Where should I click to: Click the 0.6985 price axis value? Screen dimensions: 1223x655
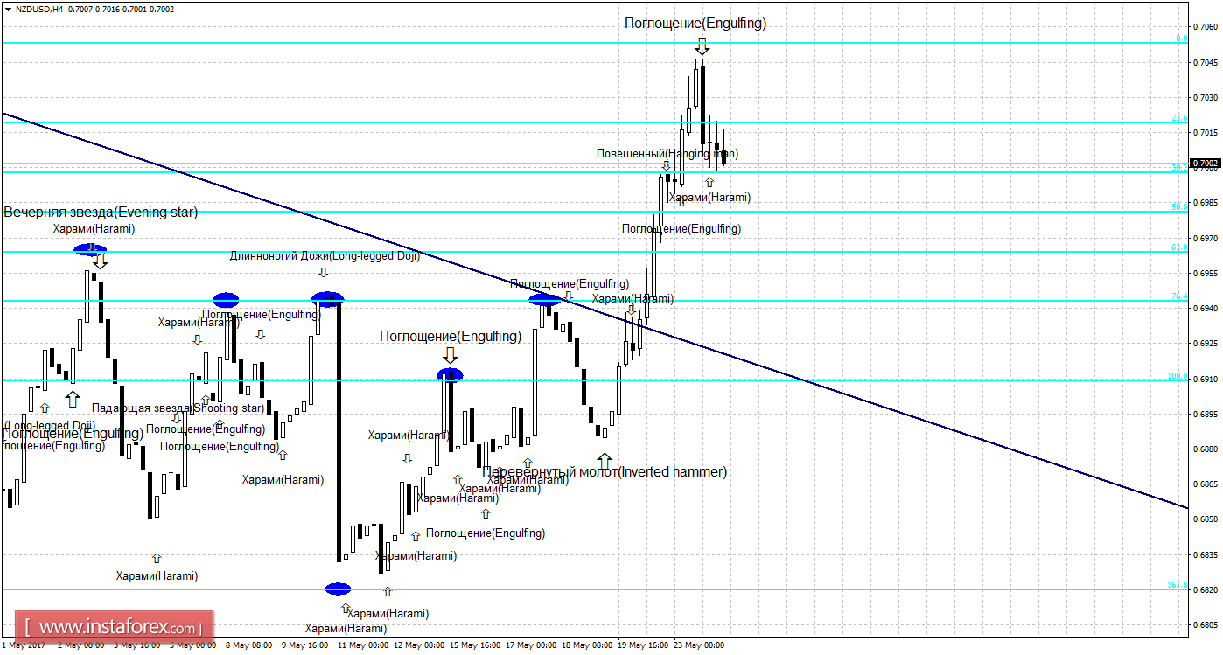(x=1206, y=203)
